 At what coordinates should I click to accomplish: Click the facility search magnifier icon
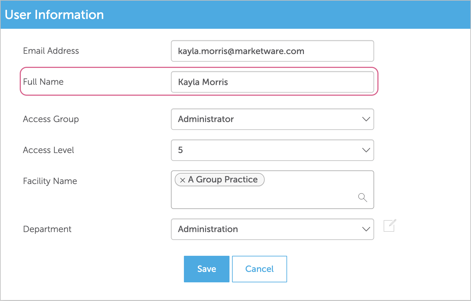coord(362,198)
